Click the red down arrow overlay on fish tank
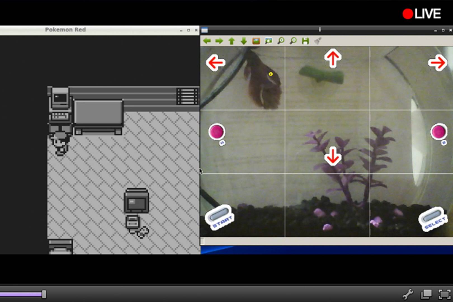 333,156
